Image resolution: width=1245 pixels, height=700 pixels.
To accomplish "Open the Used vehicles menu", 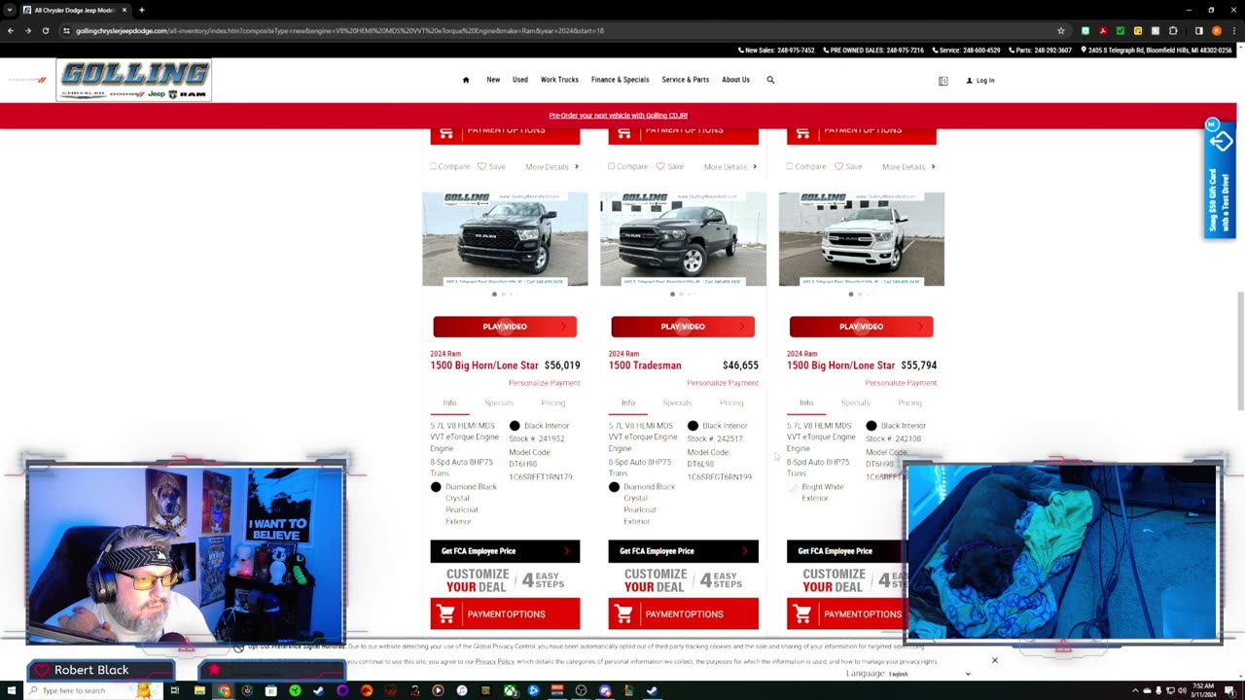I will point(520,80).
